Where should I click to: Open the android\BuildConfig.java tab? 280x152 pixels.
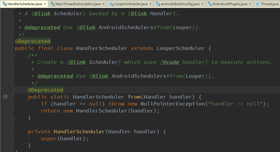click(180, 4)
